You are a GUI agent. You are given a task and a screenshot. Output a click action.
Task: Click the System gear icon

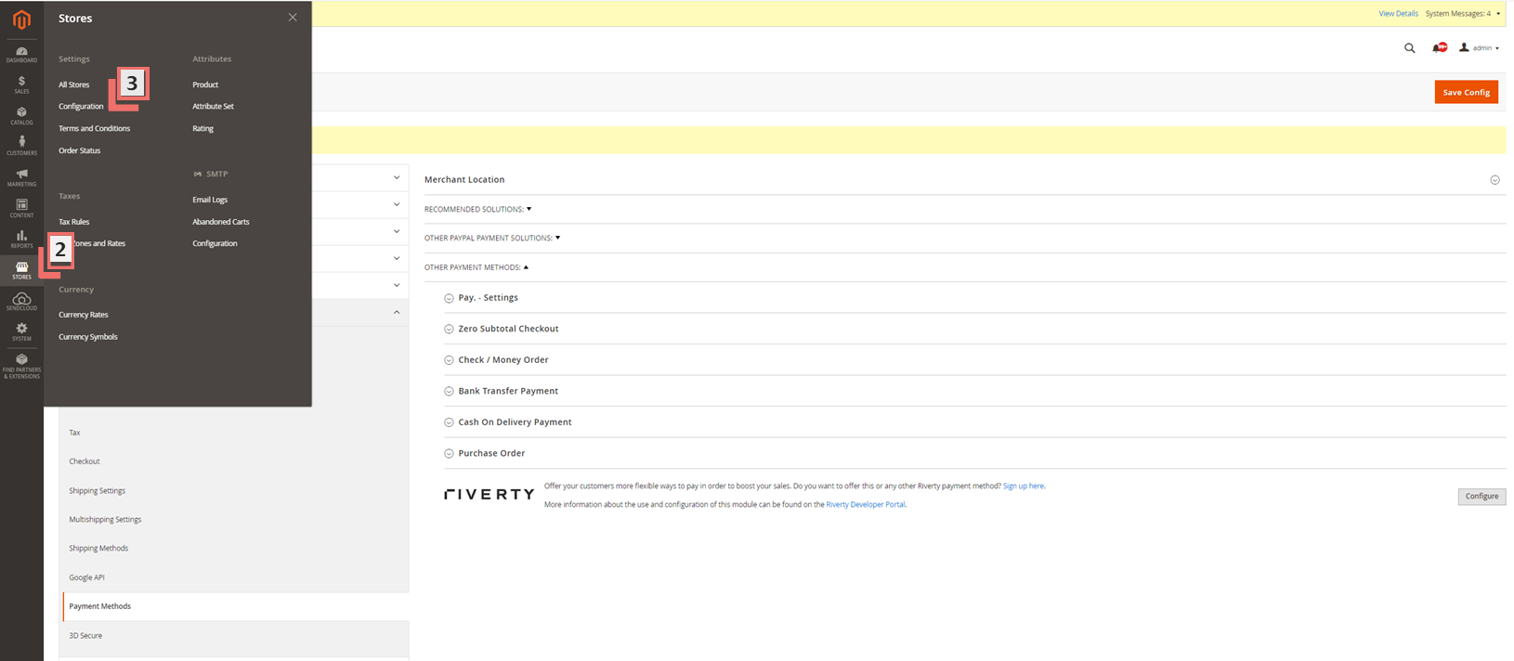pyautogui.click(x=21, y=331)
